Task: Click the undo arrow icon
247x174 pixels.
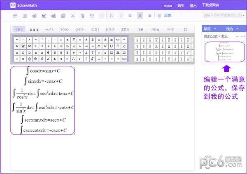Action: pos(92,16)
